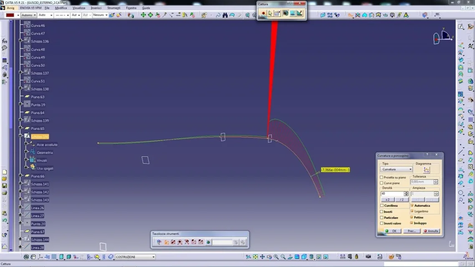Open the Strumenti menu

114,8
